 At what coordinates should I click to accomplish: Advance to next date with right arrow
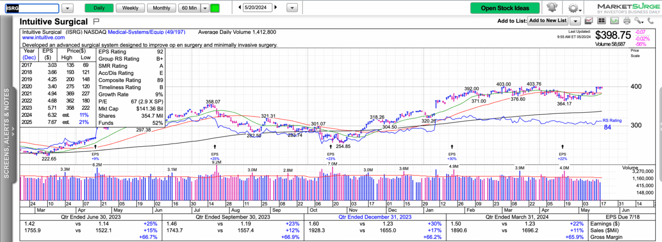277,8
